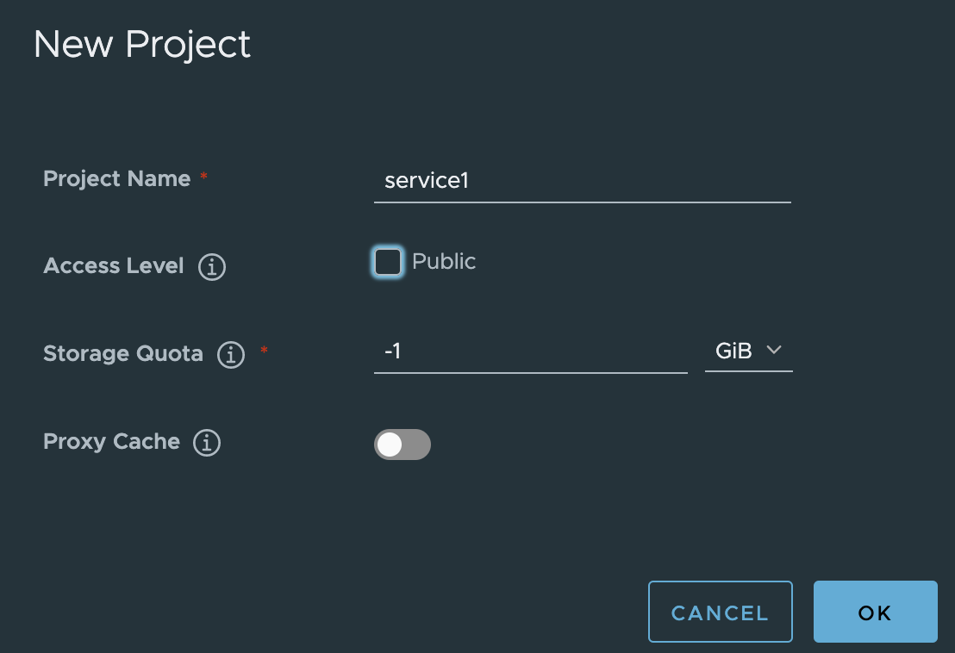The image size is (955, 653).
Task: Show the Proxy Cache info icon details
Action: (207, 443)
